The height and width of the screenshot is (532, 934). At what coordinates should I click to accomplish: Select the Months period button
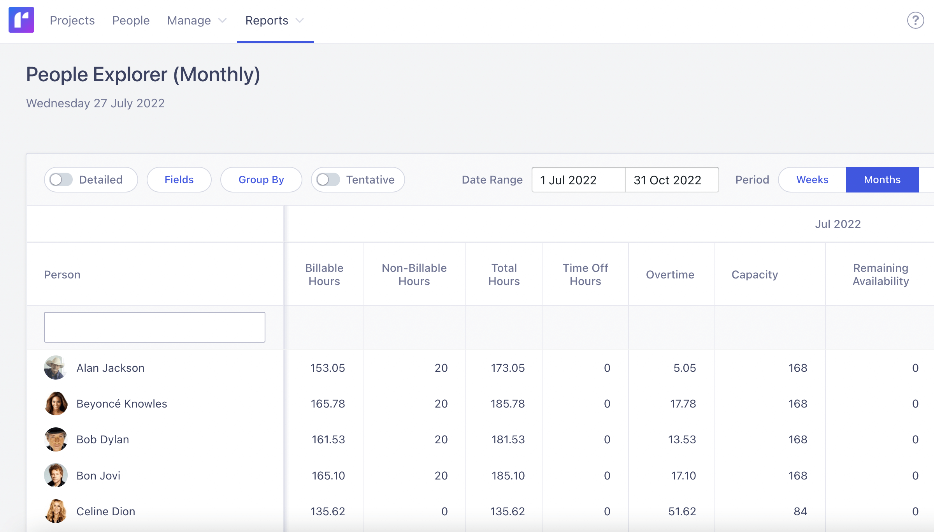882,180
